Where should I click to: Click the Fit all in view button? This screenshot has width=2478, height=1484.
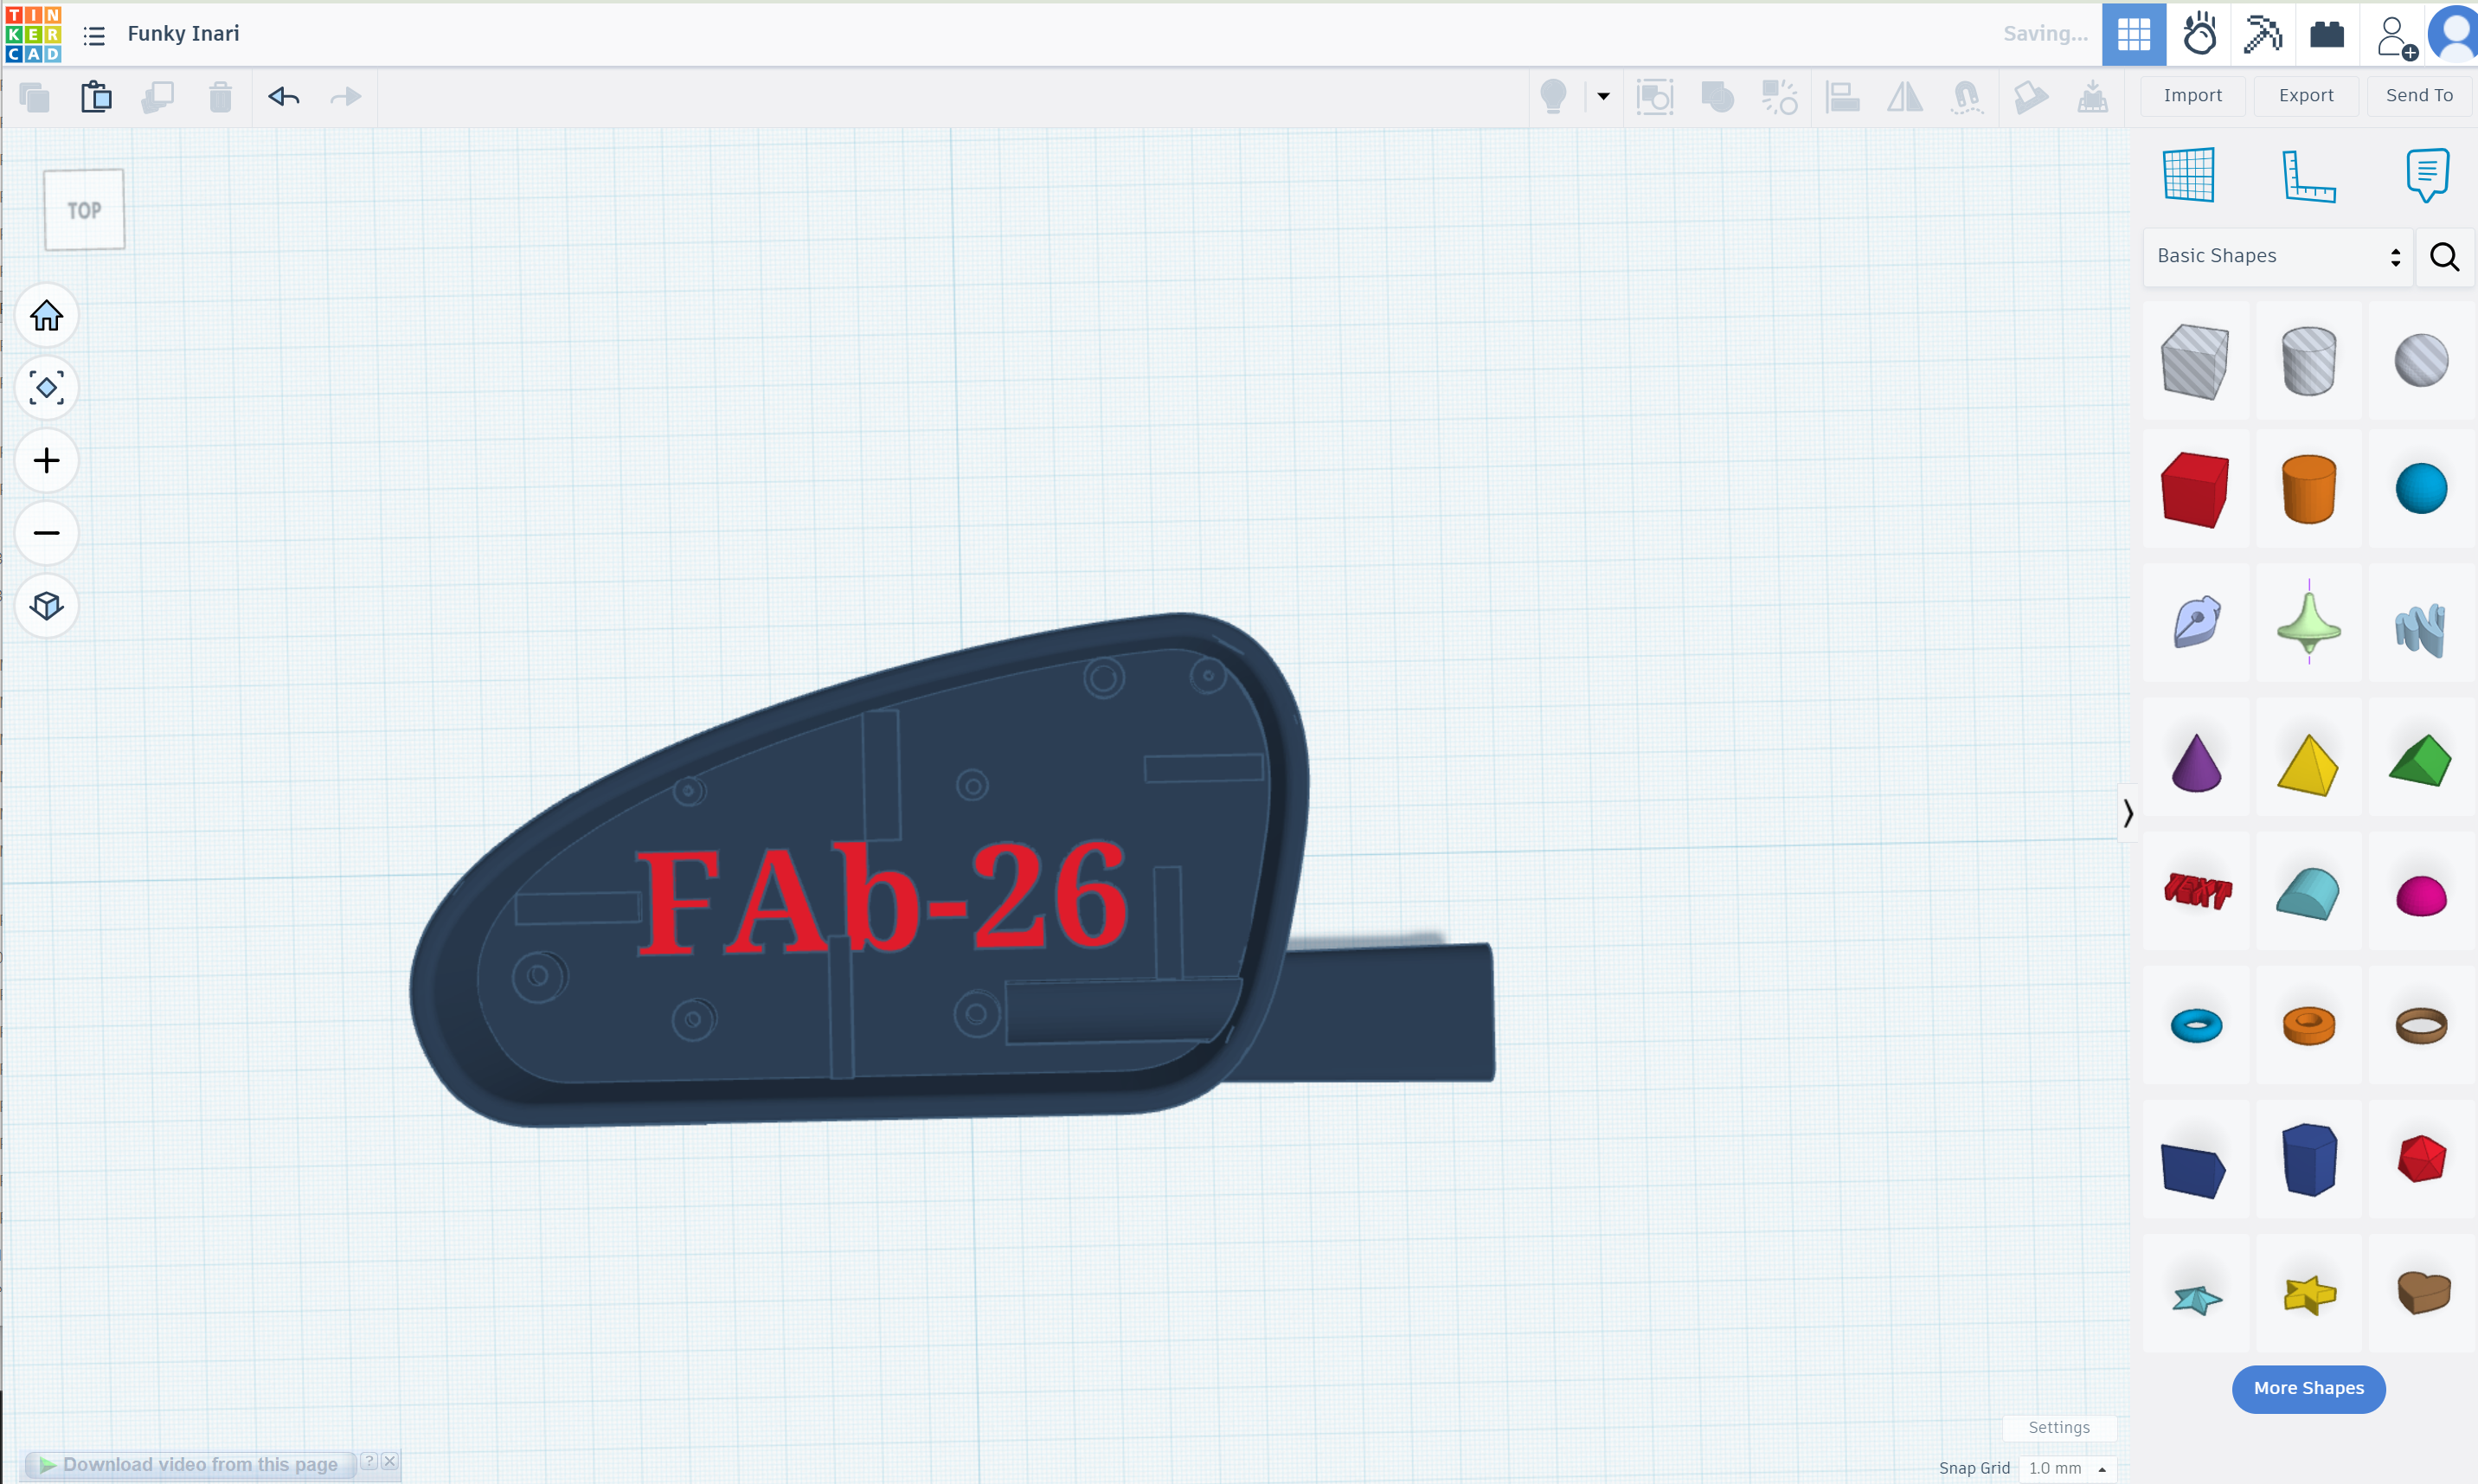pyautogui.click(x=47, y=388)
